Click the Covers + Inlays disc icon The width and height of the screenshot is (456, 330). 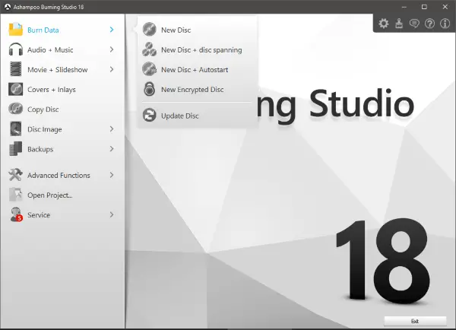pyautogui.click(x=16, y=89)
